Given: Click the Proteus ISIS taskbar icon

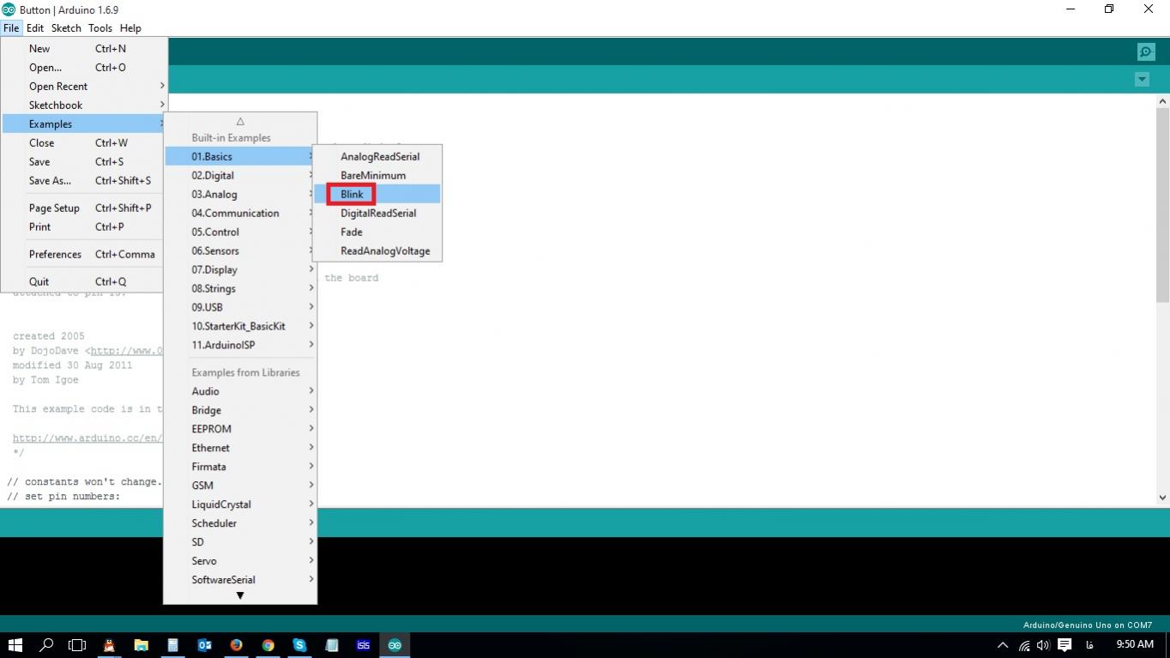Looking at the screenshot, I should click(x=363, y=645).
